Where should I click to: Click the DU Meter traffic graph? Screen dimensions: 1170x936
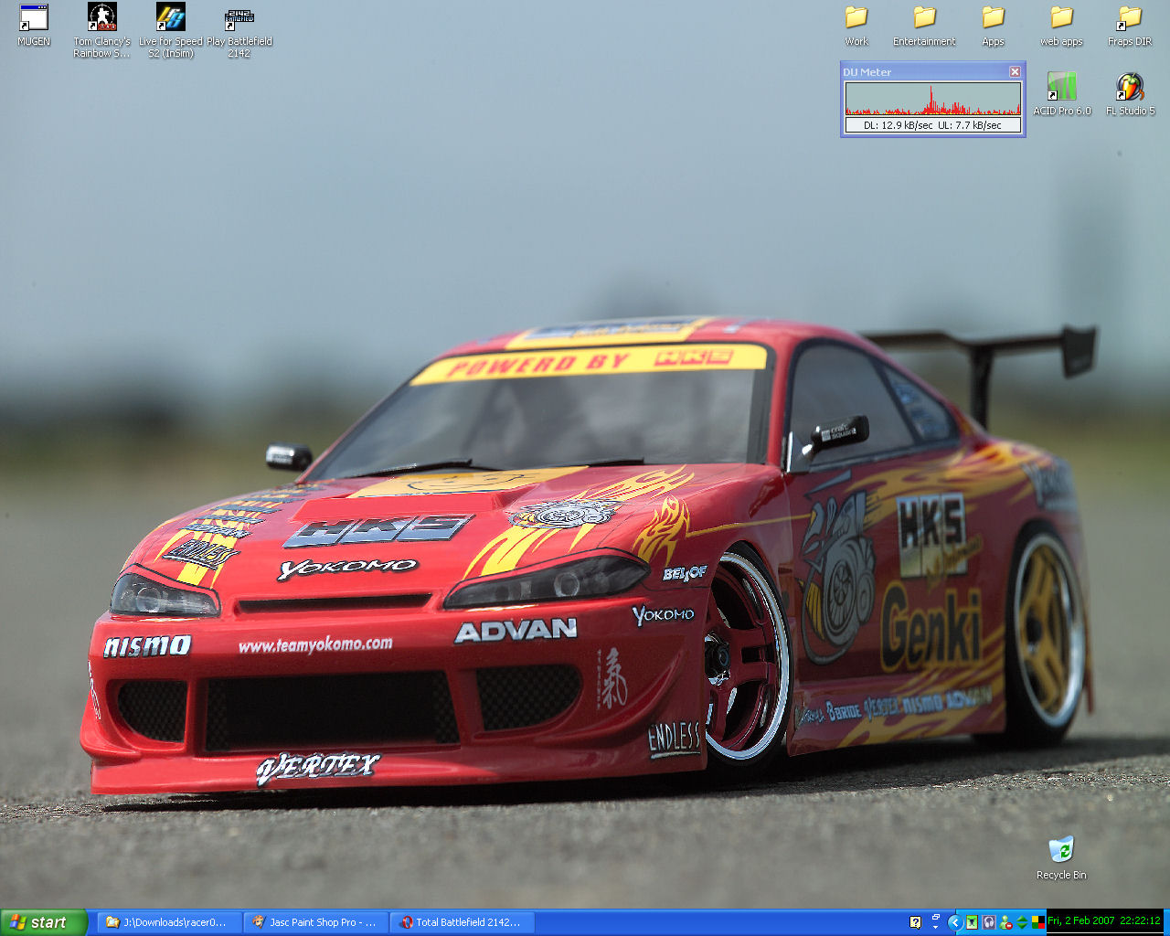(x=933, y=99)
